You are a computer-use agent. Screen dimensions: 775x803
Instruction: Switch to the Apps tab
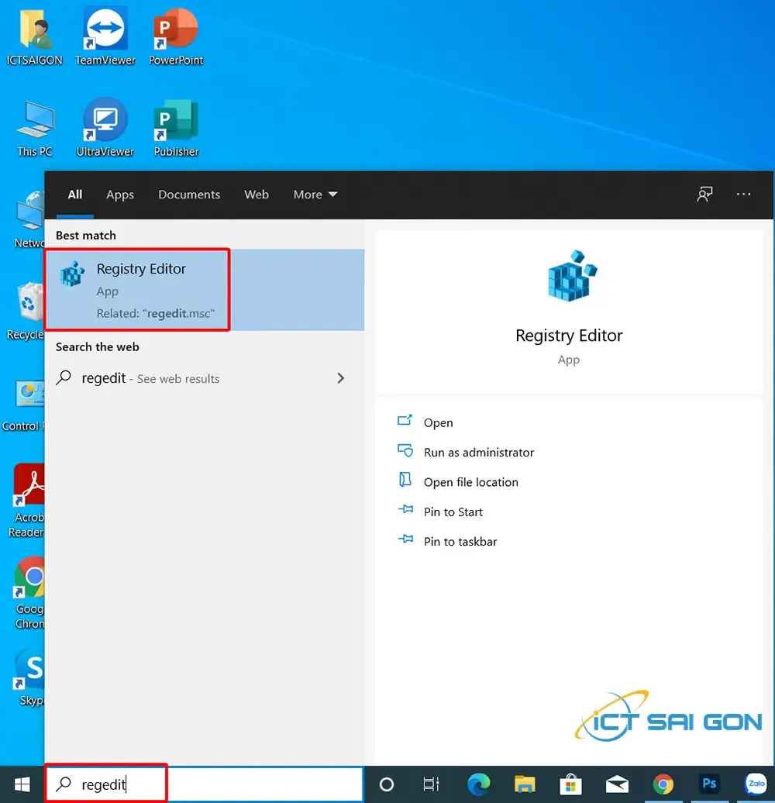tap(120, 195)
